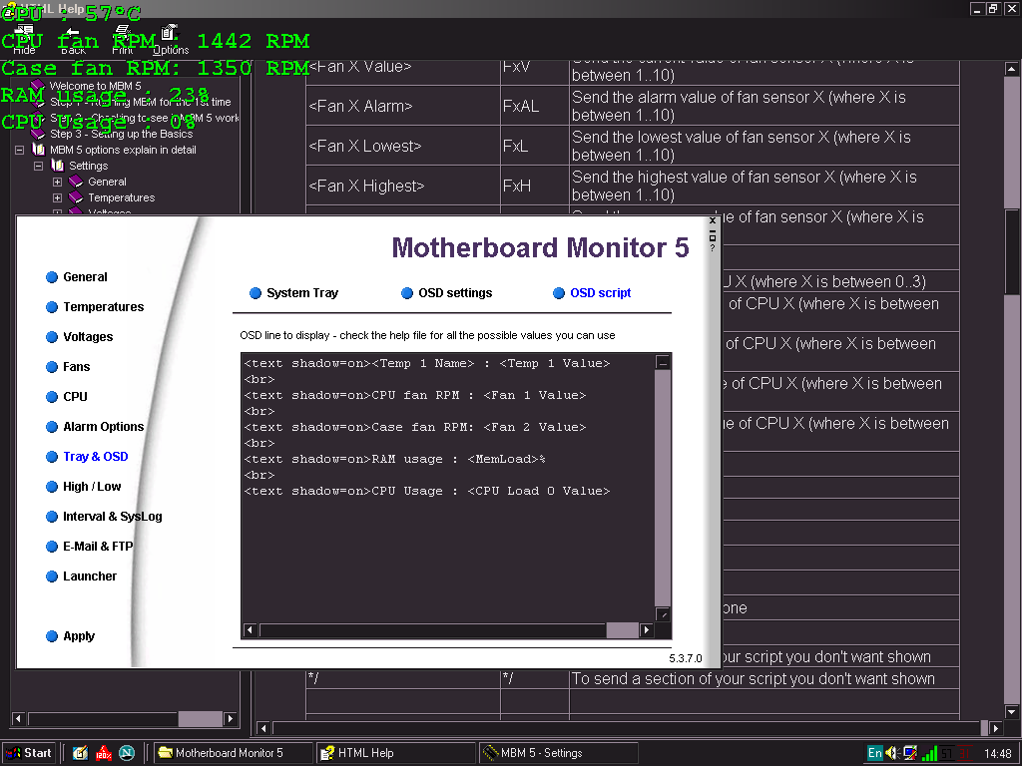Click the Apply button in settings

79,636
